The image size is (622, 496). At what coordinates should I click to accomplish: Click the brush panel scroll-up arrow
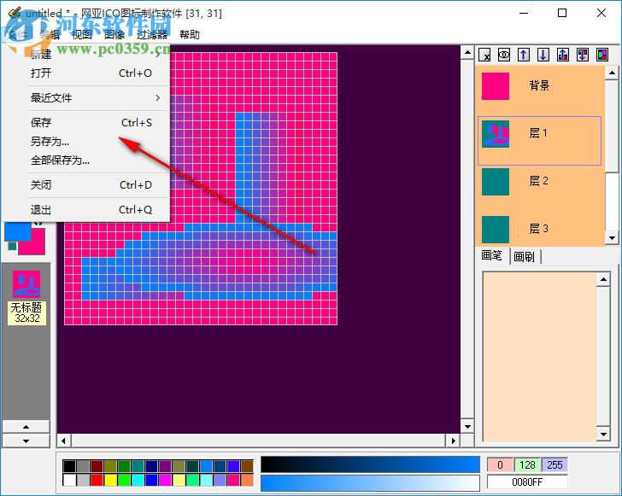point(603,279)
